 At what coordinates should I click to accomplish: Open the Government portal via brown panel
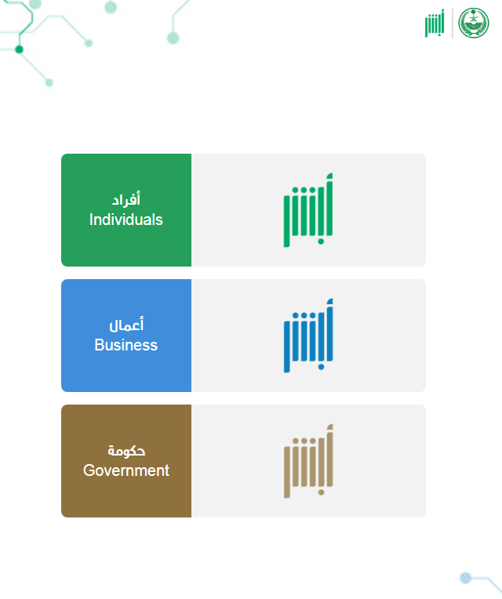click(x=126, y=461)
